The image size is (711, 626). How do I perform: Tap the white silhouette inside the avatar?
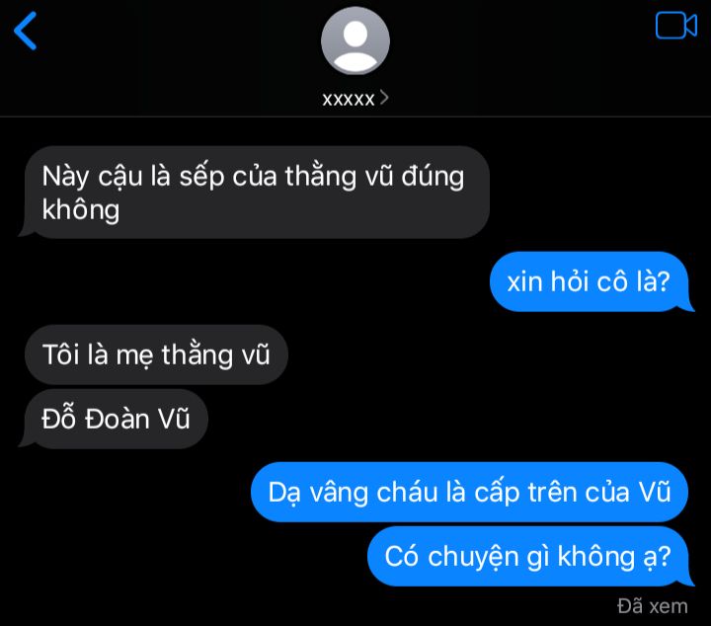click(355, 46)
